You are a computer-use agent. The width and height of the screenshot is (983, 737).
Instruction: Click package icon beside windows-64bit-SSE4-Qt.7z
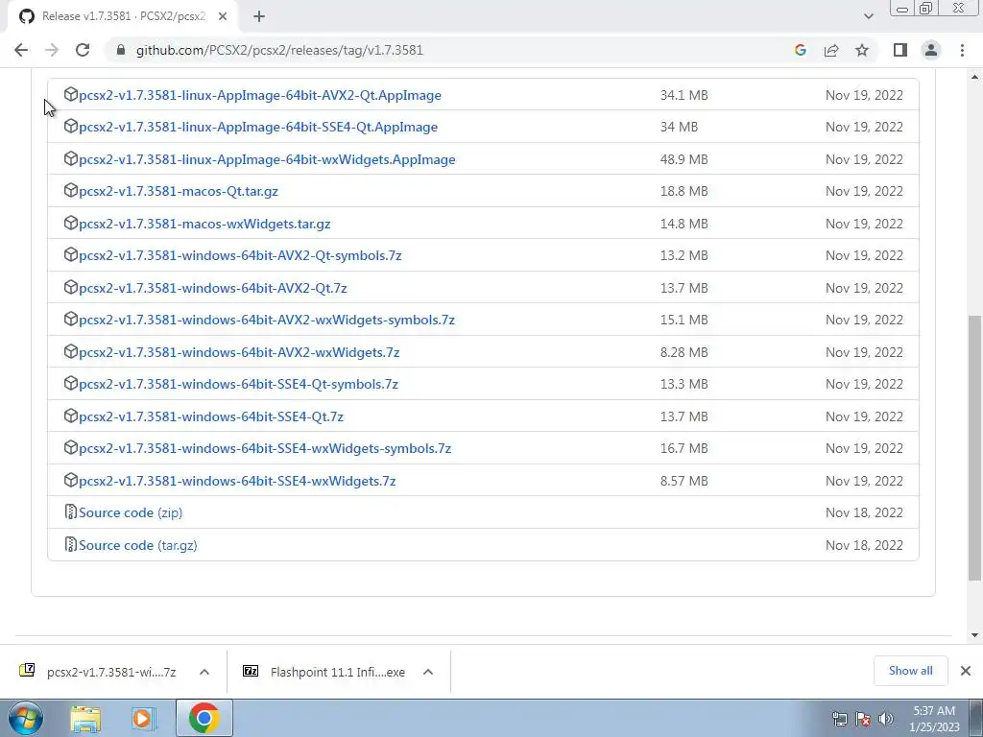pyautogui.click(x=71, y=416)
